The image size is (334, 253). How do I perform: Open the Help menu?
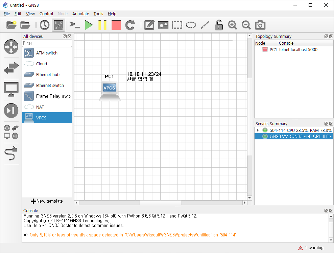(x=112, y=14)
